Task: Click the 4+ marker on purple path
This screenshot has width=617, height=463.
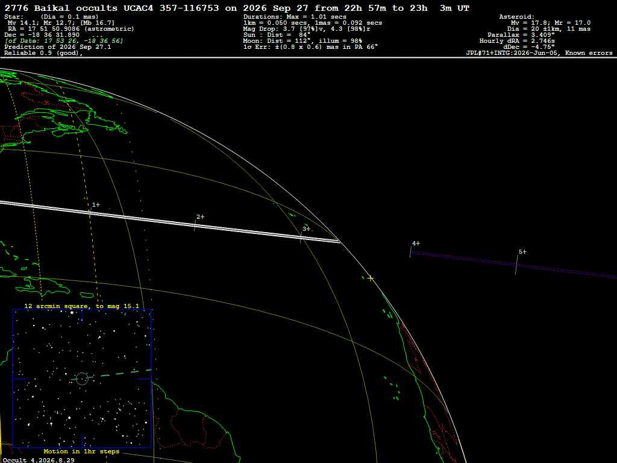Action: [x=416, y=244]
